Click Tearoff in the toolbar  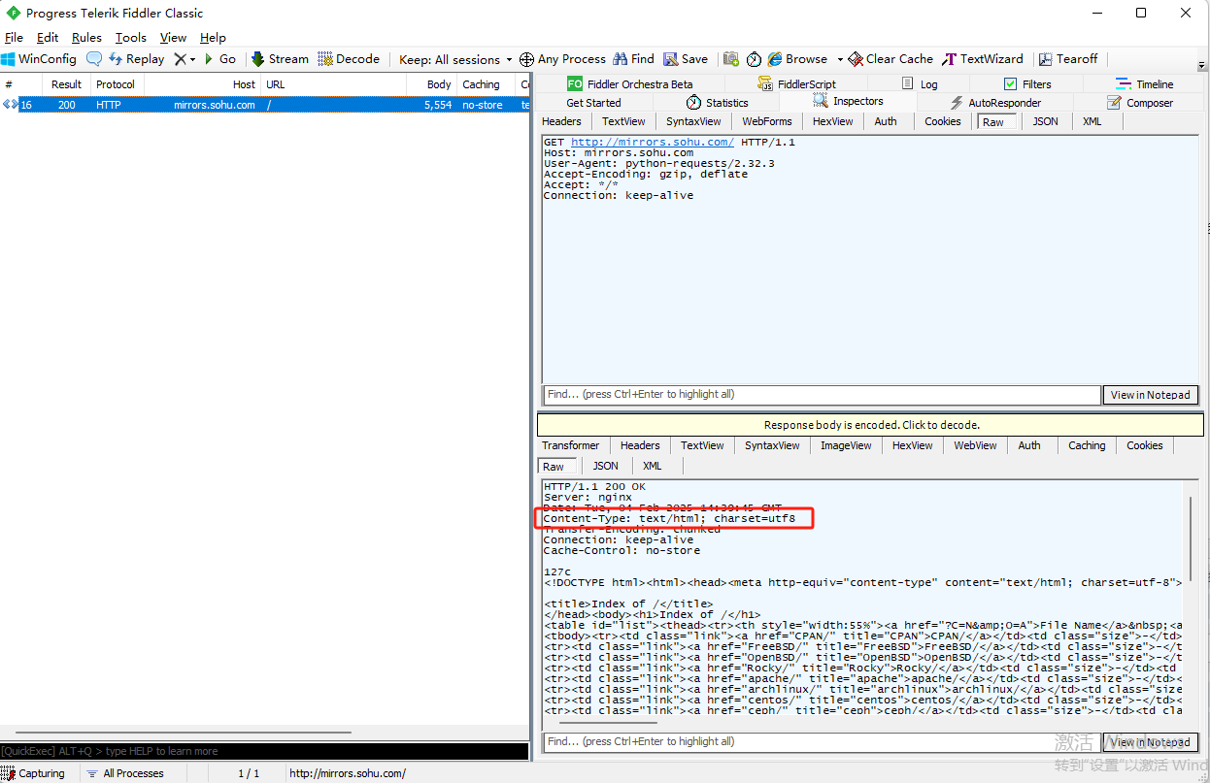click(x=1067, y=59)
